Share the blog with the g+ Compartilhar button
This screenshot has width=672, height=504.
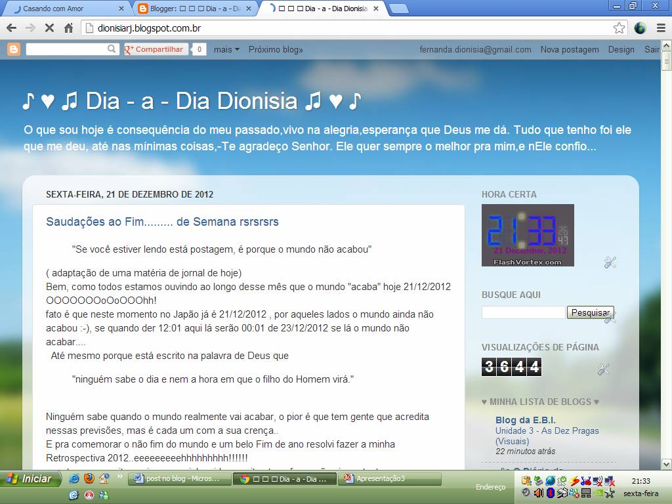(156, 49)
